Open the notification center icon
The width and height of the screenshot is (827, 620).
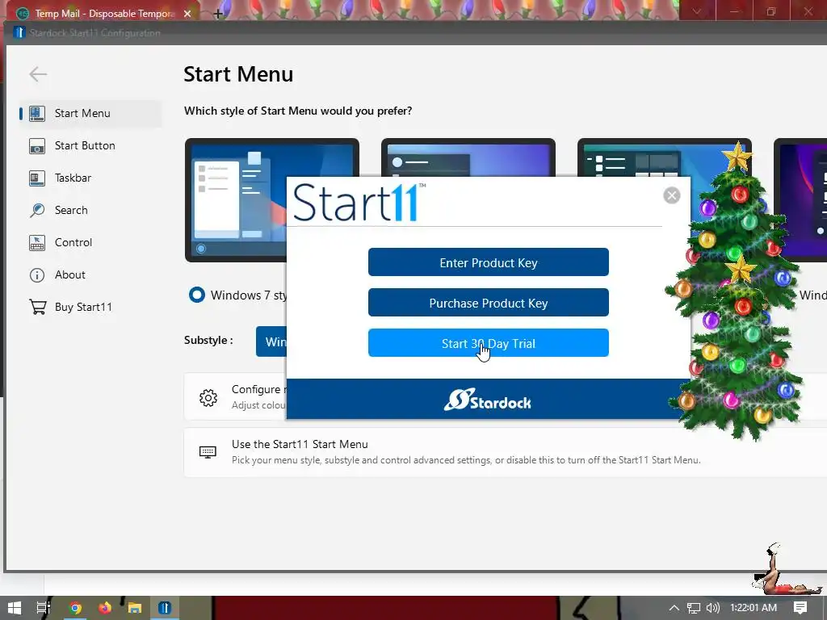800,608
